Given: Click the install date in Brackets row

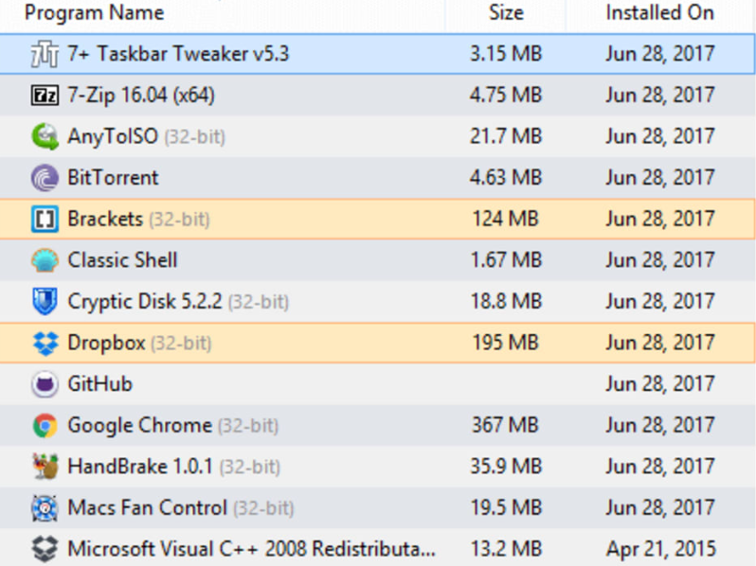Looking at the screenshot, I should point(659,220).
